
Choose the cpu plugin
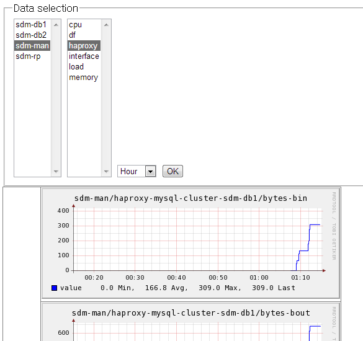tap(84, 25)
